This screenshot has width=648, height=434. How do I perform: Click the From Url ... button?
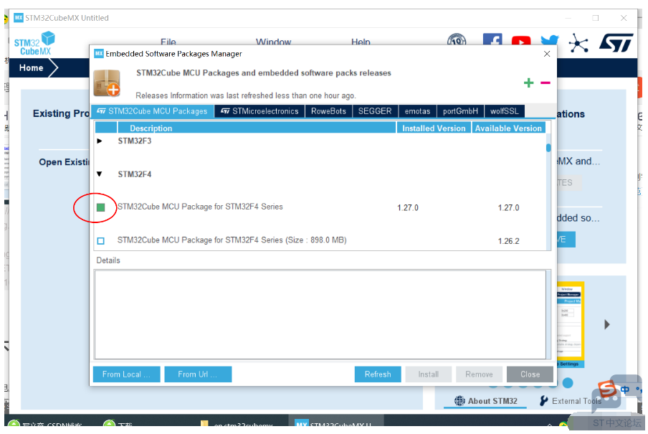pos(198,374)
